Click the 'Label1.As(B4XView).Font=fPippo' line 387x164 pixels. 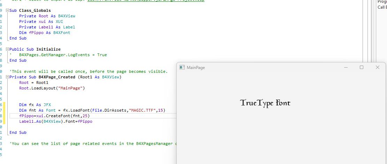coord(56,121)
